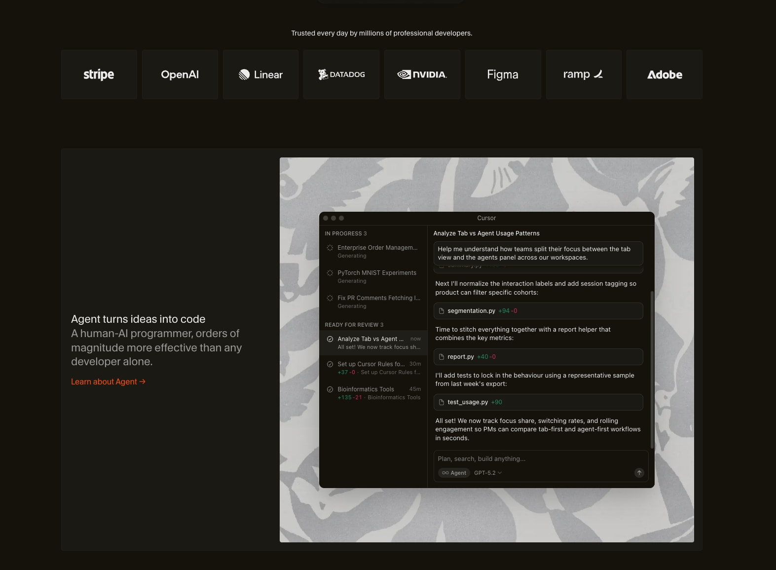Click the Agent turns ideas into code heading
The height and width of the screenshot is (570, 776).
coord(138,319)
